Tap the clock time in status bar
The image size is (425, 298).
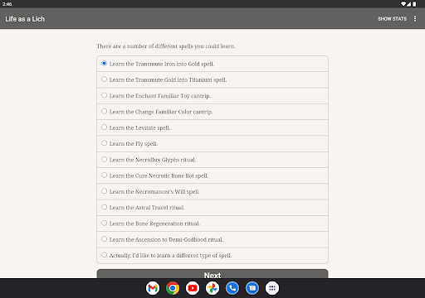click(7, 4)
